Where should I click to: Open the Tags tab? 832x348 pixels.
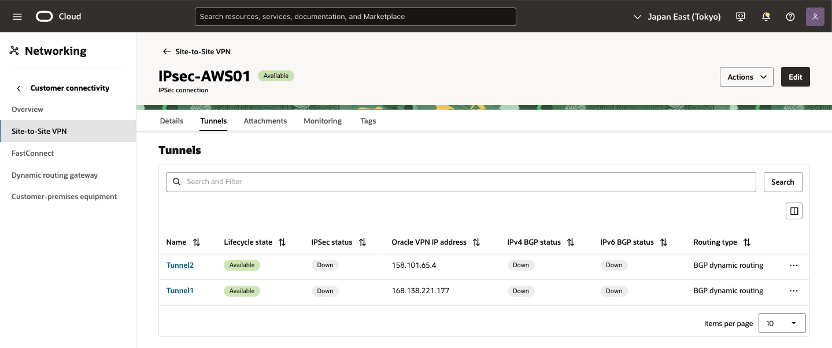(368, 121)
